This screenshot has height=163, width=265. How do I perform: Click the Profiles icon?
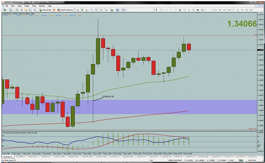(x=10, y=10)
